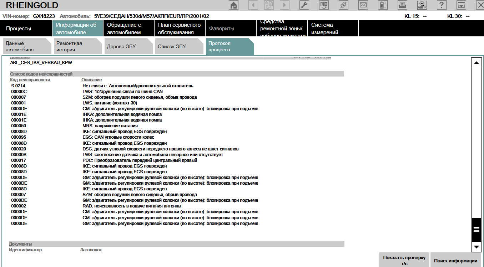Select fault code 000017

19,160
